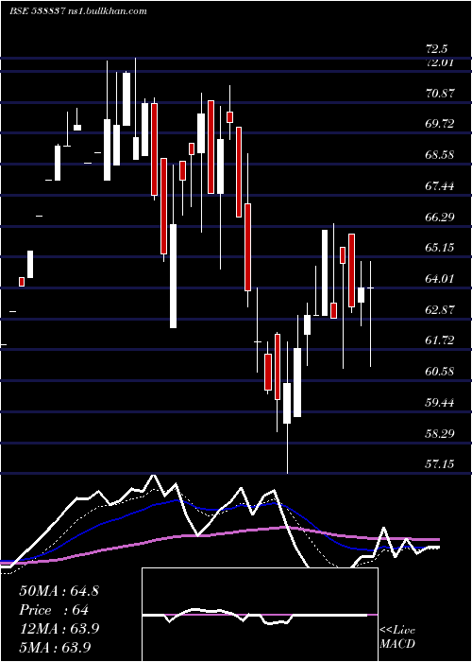Screen dimensions: 472x662
Task: Click the 64.01 price level label
Action: click(x=441, y=279)
